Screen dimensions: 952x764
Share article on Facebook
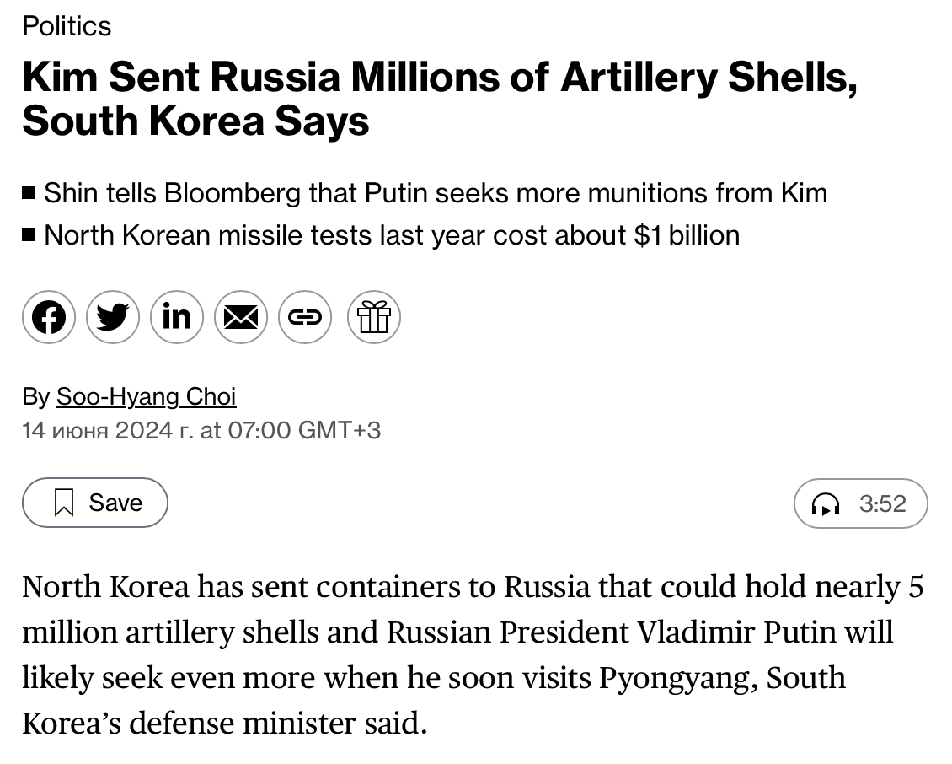tap(49, 317)
